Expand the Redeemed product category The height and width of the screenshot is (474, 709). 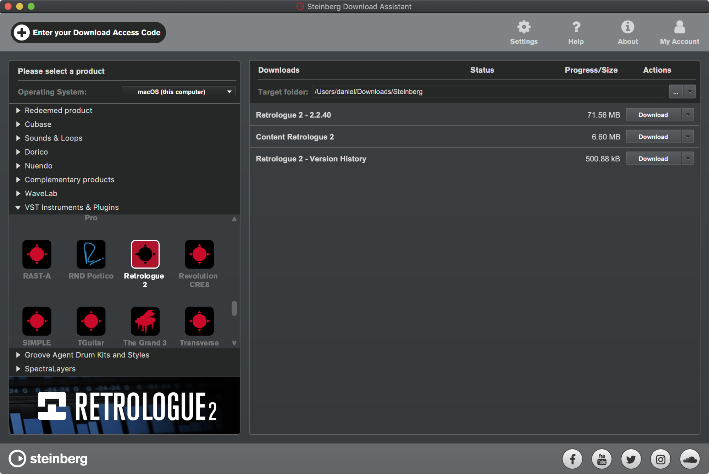tap(18, 111)
